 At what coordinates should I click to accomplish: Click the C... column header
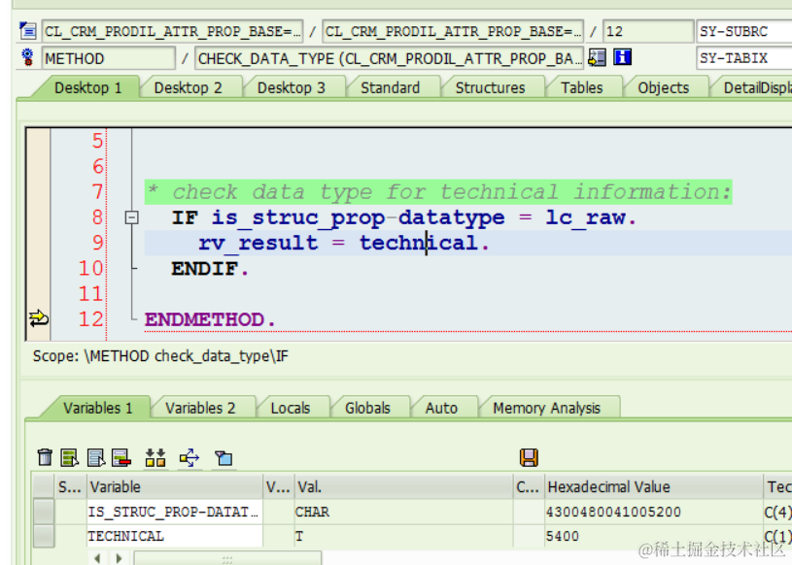[x=529, y=486]
